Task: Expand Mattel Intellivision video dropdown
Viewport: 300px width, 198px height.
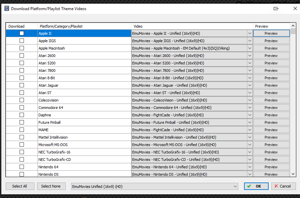Action: click(x=250, y=137)
